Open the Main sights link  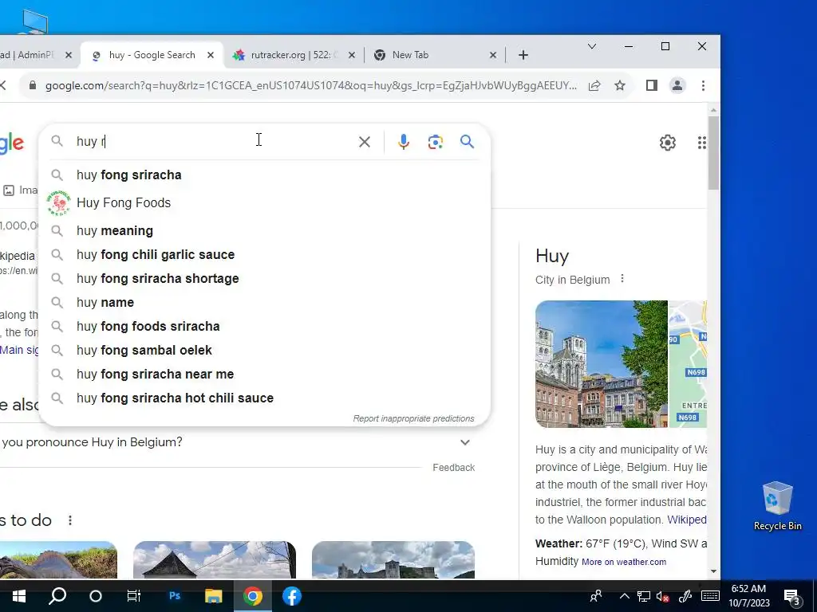pyautogui.click(x=19, y=350)
